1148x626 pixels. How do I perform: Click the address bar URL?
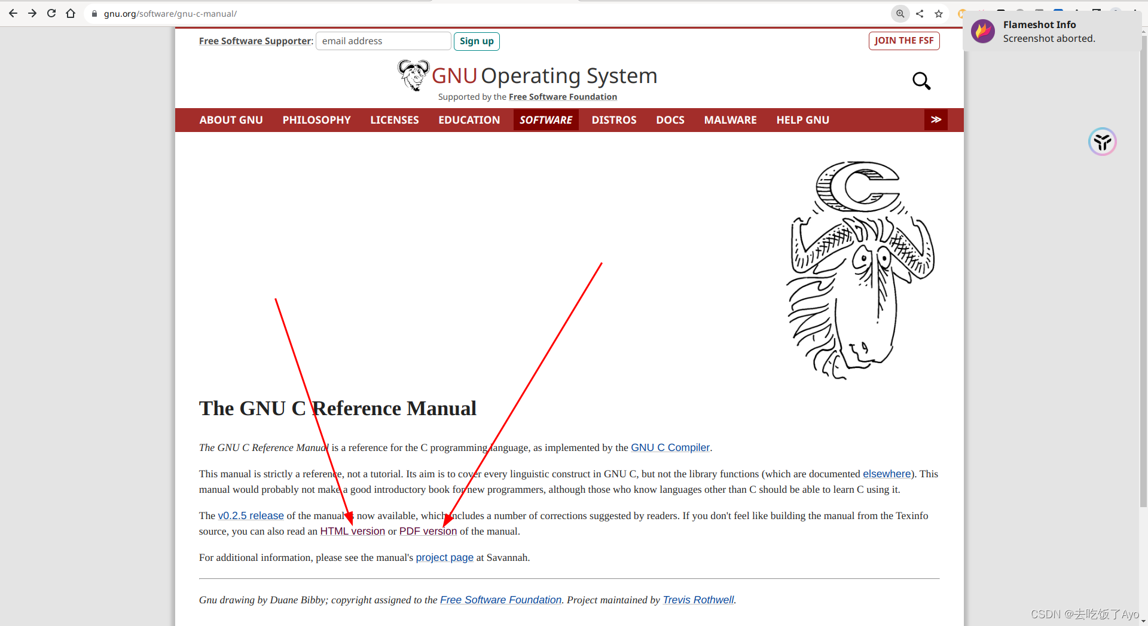pyautogui.click(x=170, y=13)
